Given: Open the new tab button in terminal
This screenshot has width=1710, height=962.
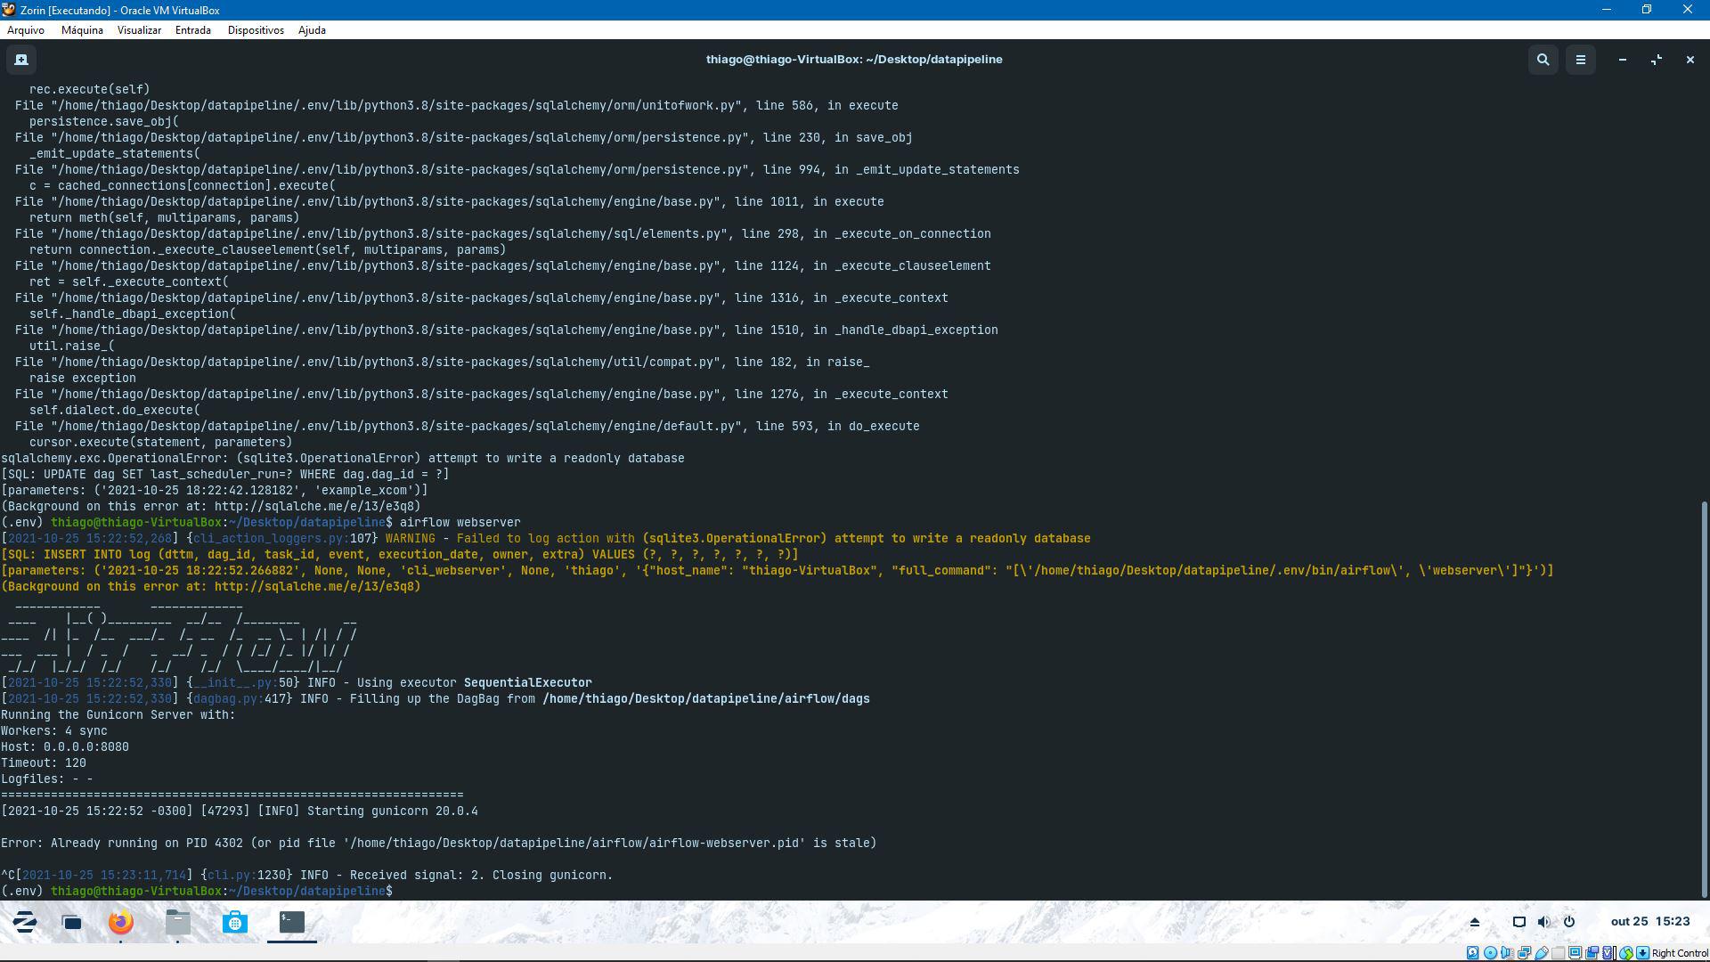Looking at the screenshot, I should 21,60.
